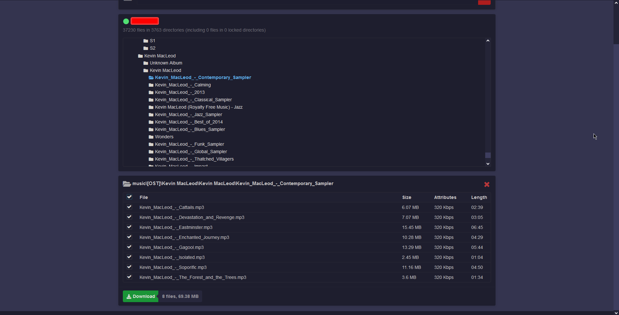The width and height of the screenshot is (619, 315).
Task: Click the green online status indicator dot
Action: click(x=126, y=21)
